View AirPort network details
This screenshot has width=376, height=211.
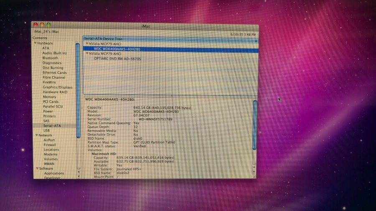pos(49,140)
